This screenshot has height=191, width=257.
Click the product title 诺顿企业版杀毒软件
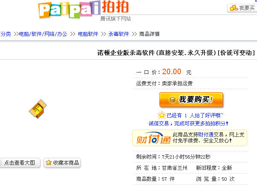pyautogui.click(x=176, y=53)
